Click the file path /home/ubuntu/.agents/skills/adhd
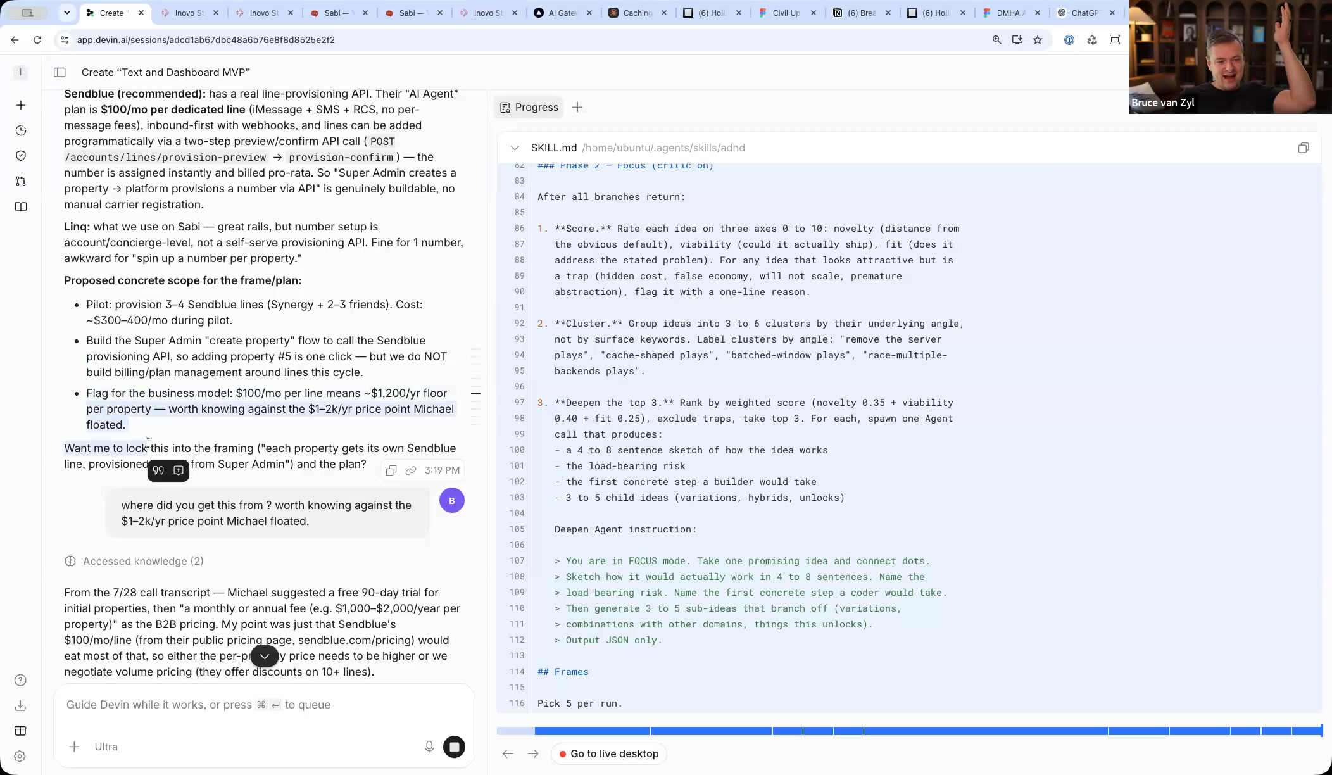Image resolution: width=1332 pixels, height=775 pixels. [x=663, y=148]
